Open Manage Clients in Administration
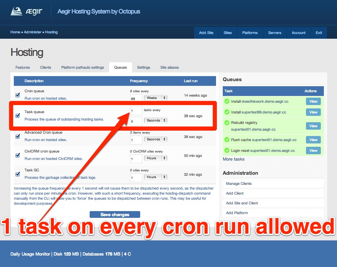Screen dimensions: 337x267 point(273,183)
